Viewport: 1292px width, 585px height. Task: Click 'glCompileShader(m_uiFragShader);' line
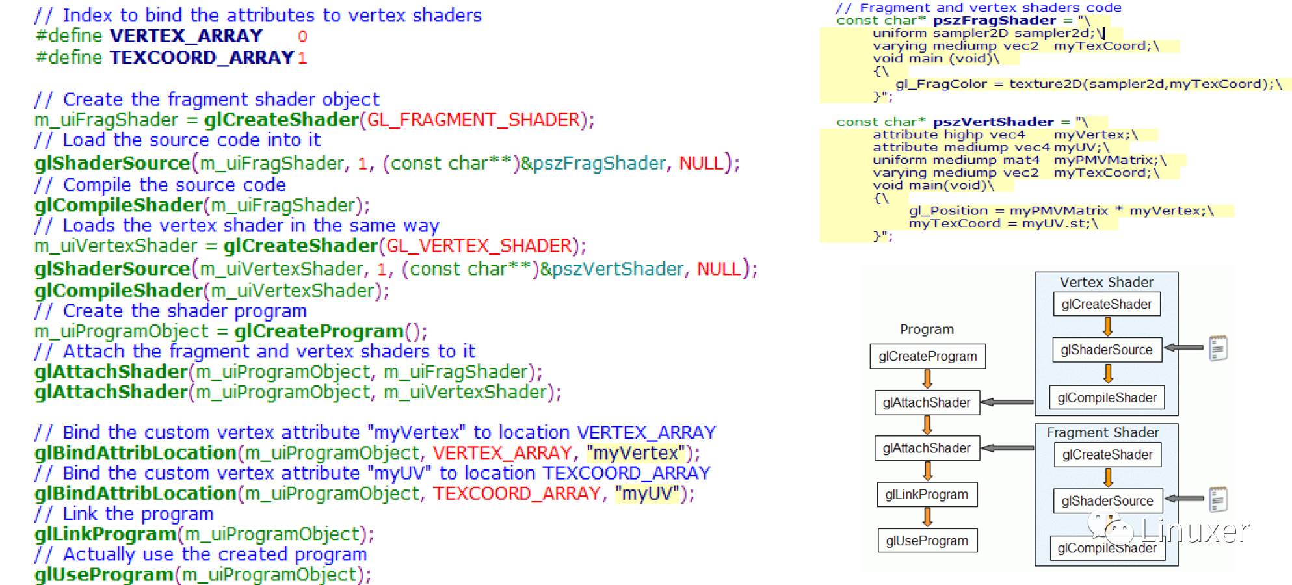point(202,205)
